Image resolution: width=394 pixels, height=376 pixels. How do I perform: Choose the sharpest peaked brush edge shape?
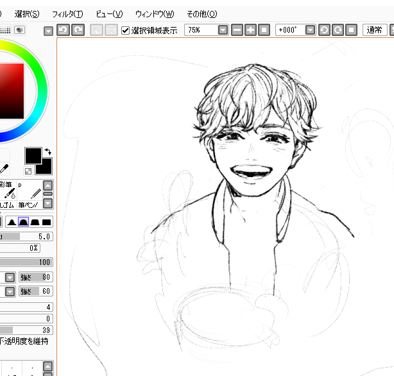pyautogui.click(x=12, y=222)
